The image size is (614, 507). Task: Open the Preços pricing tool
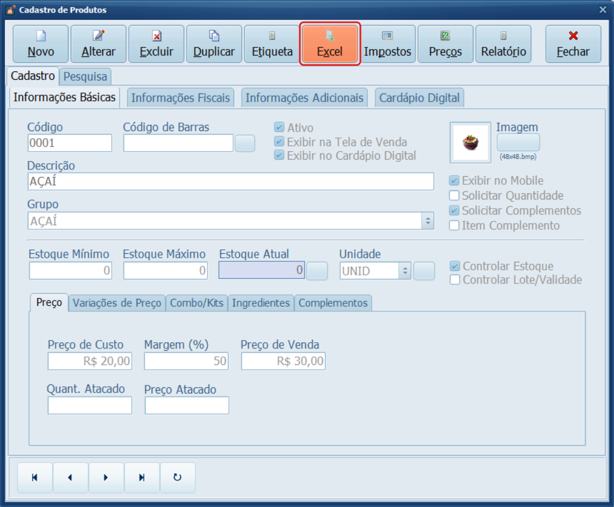(446, 44)
